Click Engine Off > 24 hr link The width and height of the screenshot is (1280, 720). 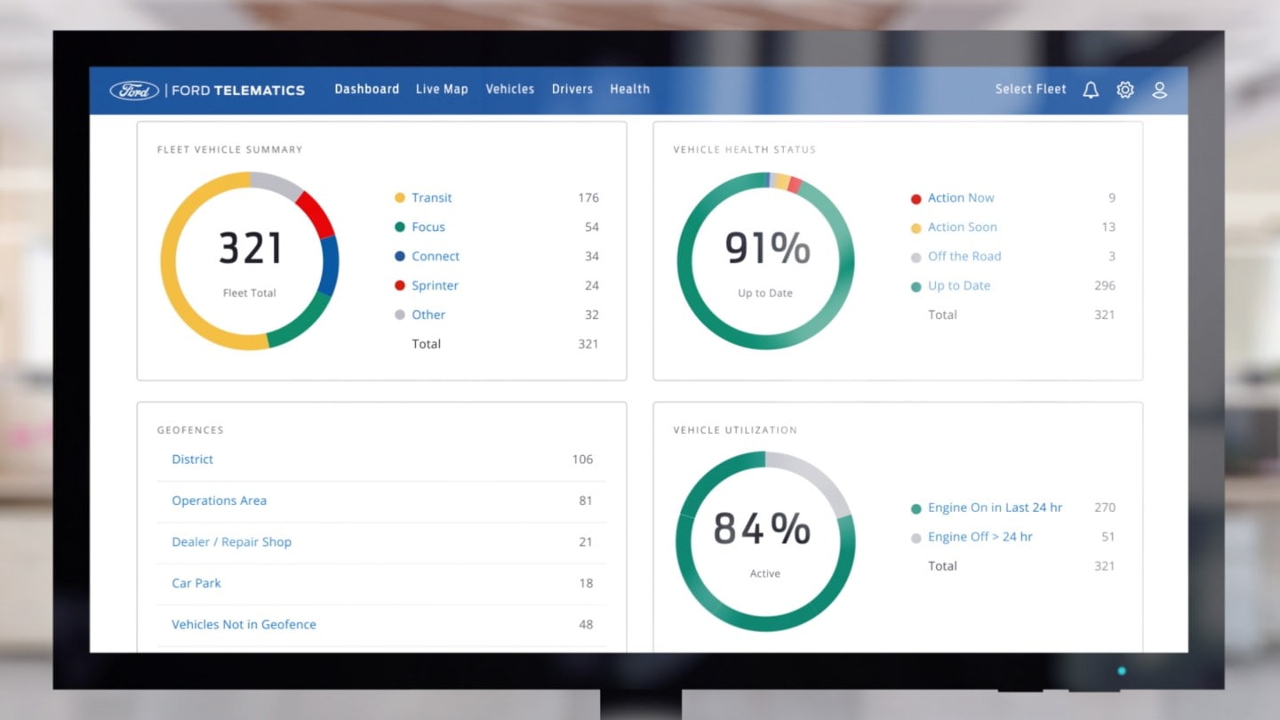pyautogui.click(x=980, y=537)
